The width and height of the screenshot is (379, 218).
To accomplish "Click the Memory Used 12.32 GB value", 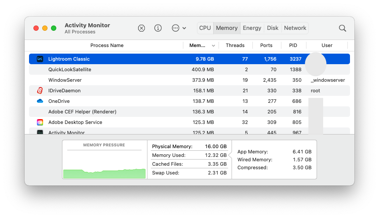I will [215, 155].
